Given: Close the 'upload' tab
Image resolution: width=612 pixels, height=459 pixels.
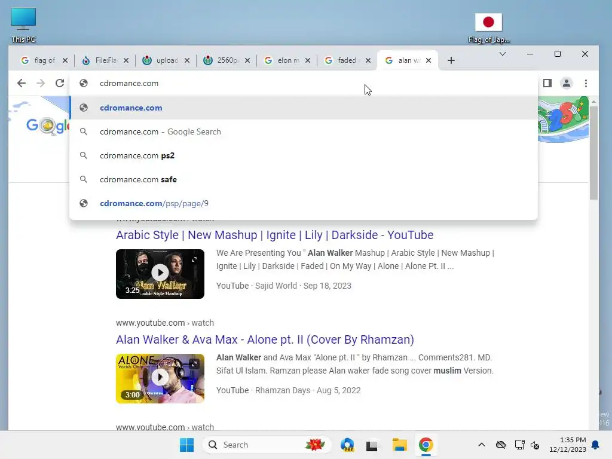Looking at the screenshot, I should (x=187, y=60).
